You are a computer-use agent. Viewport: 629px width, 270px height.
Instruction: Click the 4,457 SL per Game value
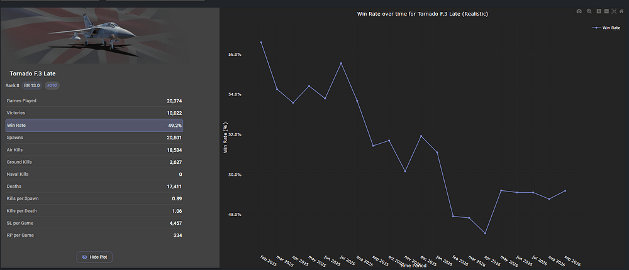[175, 223]
